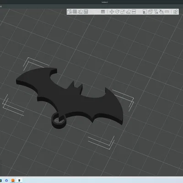
Task: Click the Add plate grid icon
Action: pos(75,11)
